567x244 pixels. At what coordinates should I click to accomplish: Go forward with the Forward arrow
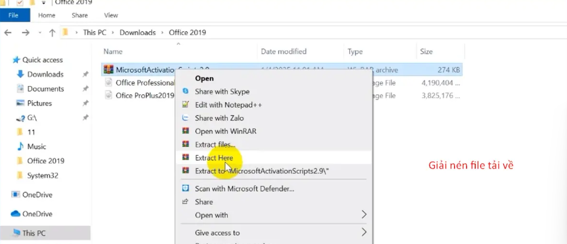tap(25, 33)
